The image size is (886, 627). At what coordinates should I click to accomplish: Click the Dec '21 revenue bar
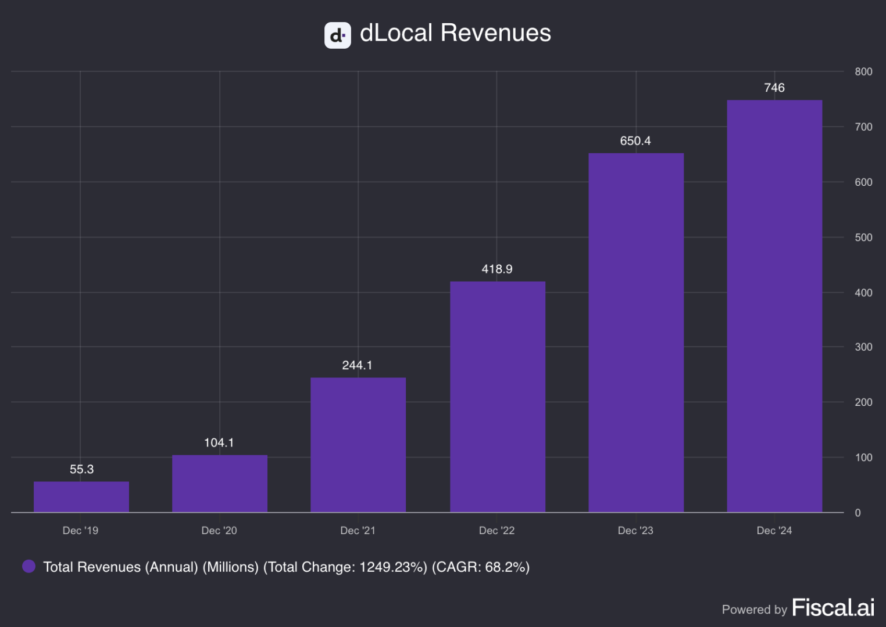(x=358, y=445)
